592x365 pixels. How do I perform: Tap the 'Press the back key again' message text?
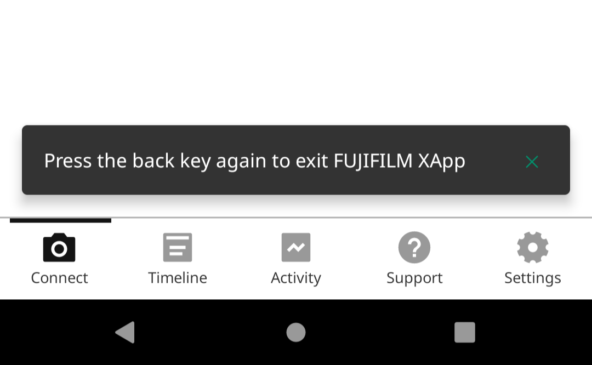[x=254, y=161]
